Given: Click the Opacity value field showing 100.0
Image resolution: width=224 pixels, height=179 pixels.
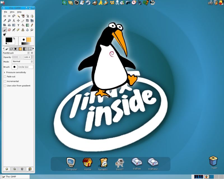Looking at the screenshot, I should pyautogui.click(x=27, y=57).
